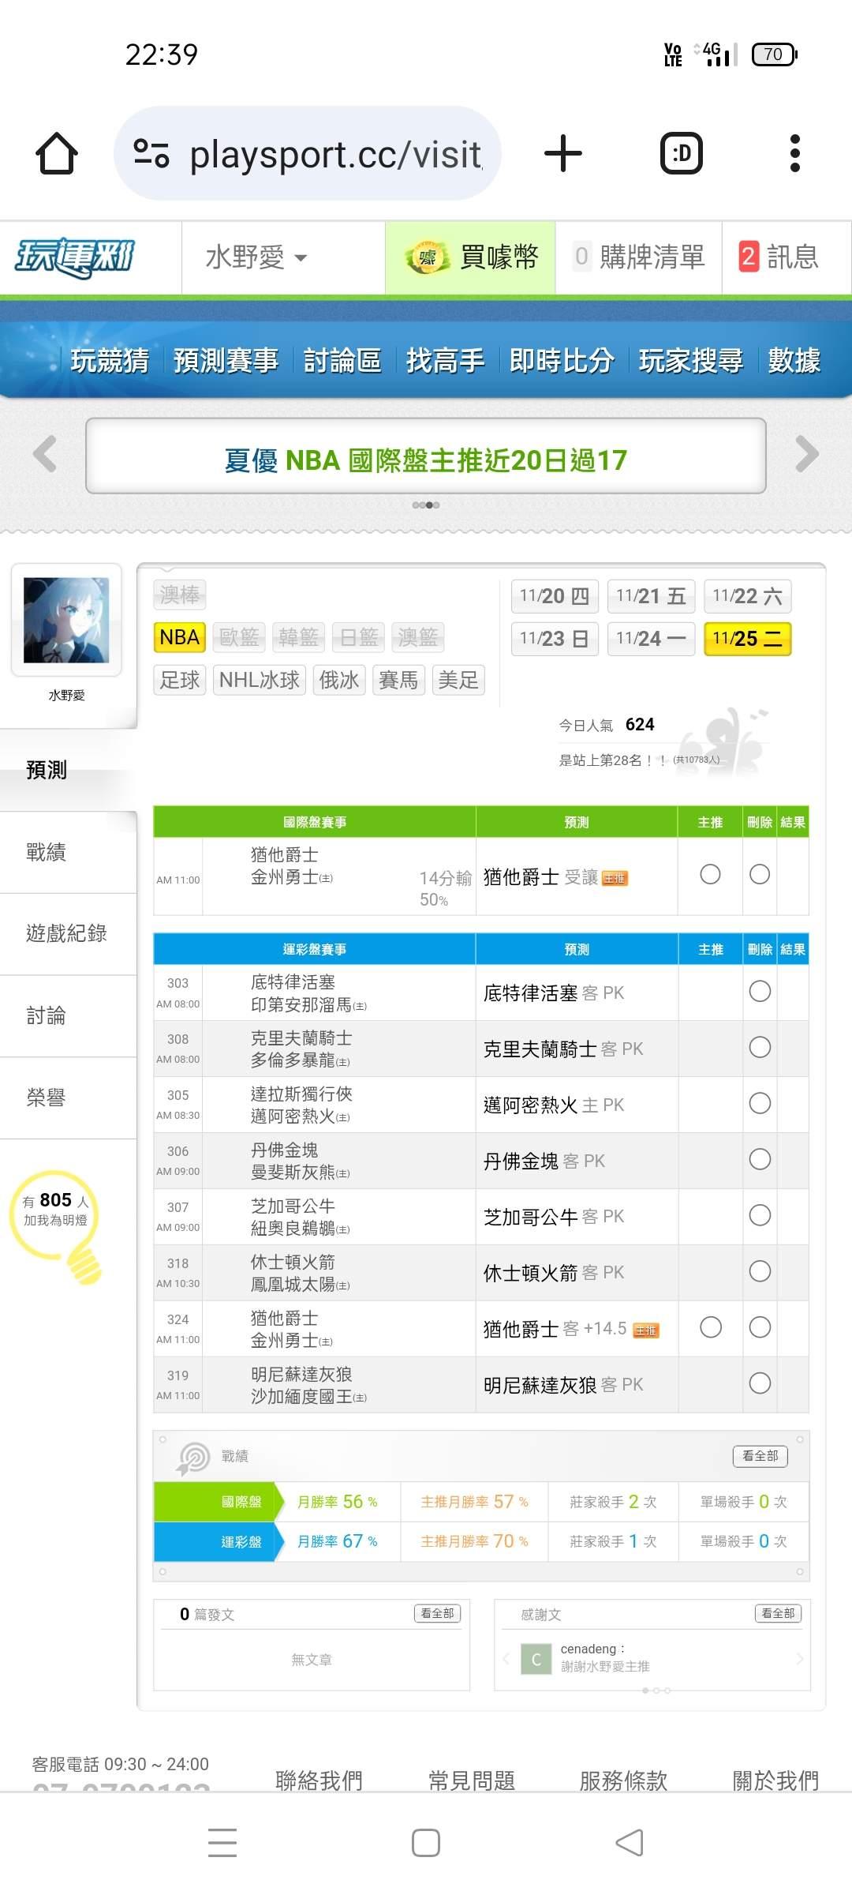
Task: Select 刪除 radio for game 303
Action: pos(760,992)
